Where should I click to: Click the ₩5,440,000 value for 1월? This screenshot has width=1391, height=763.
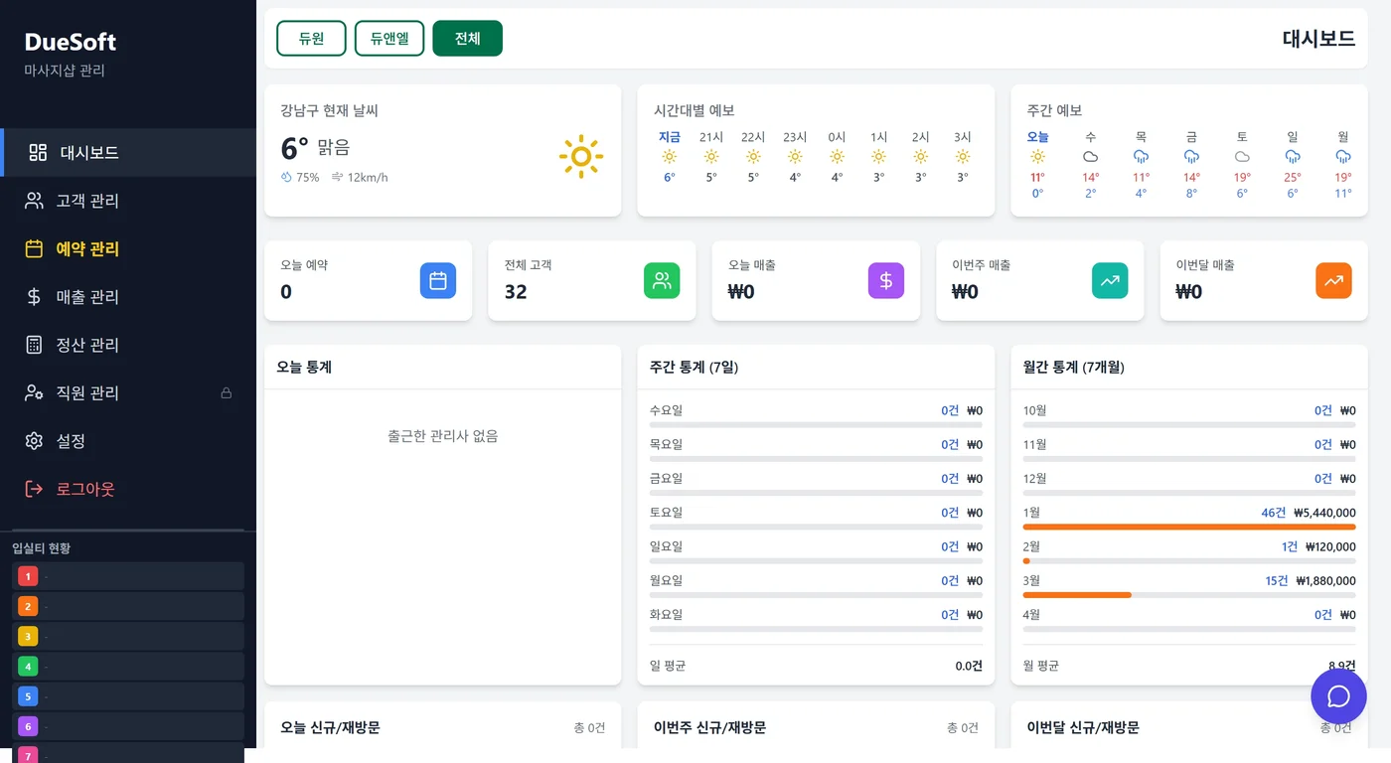1324,513
